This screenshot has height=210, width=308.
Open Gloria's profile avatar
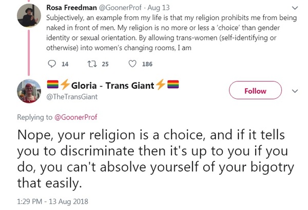click(x=28, y=91)
